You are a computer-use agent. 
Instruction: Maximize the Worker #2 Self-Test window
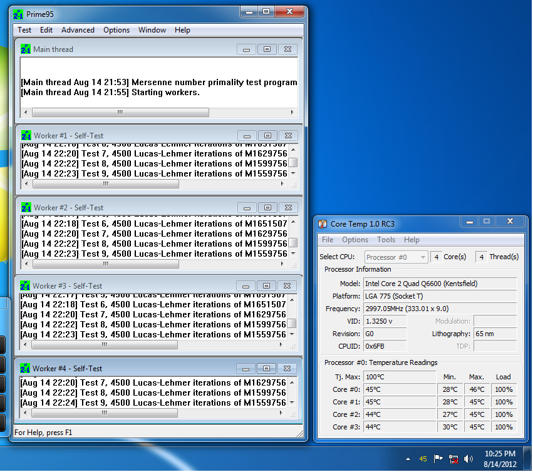point(268,208)
